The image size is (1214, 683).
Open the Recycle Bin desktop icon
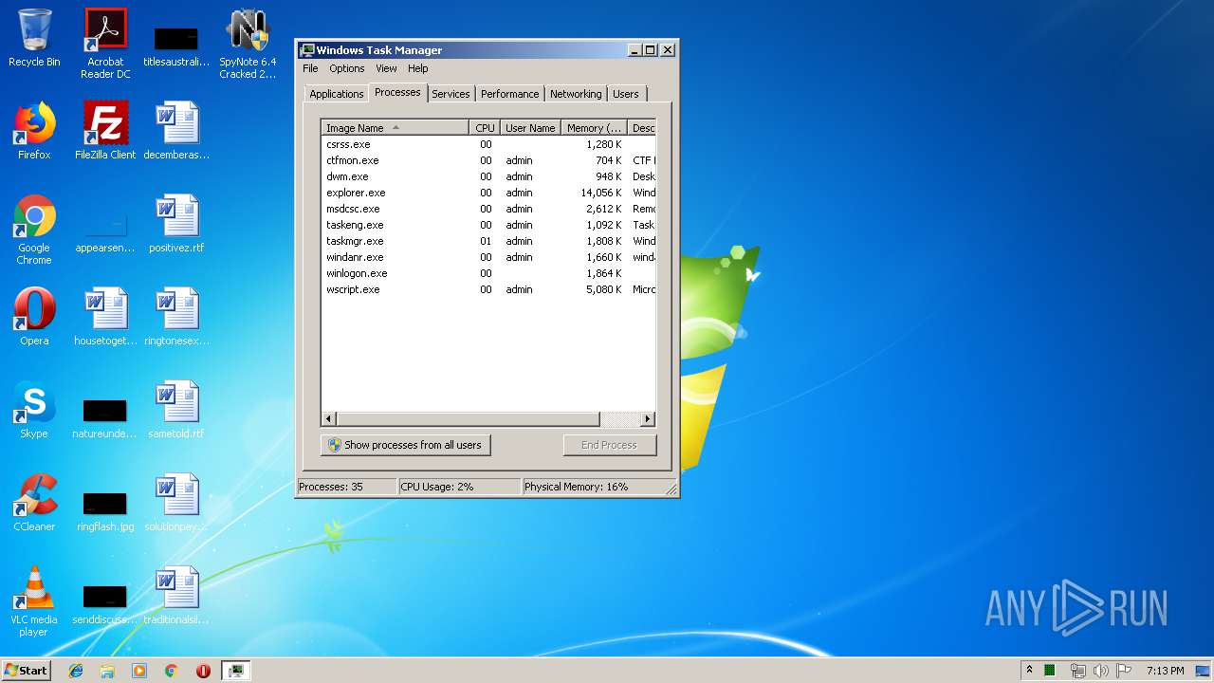click(34, 38)
